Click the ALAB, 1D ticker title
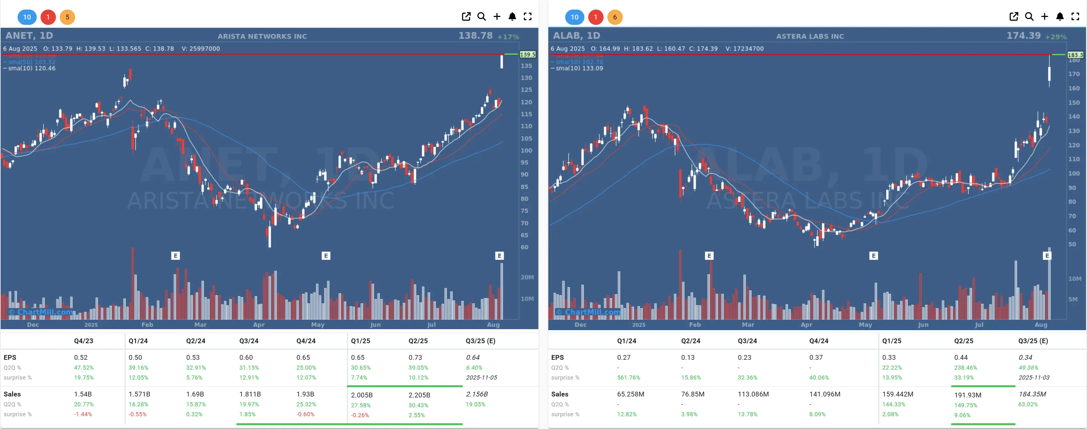Screen dimensions: 1087x429 (576, 35)
